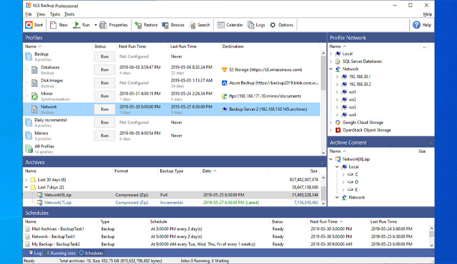
Task: Open the Restore tool
Action: point(147,25)
